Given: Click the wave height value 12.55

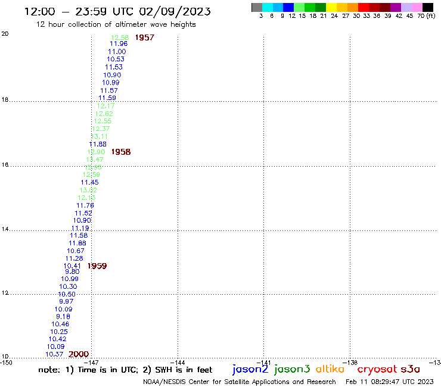Looking at the screenshot, I should [x=103, y=121].
